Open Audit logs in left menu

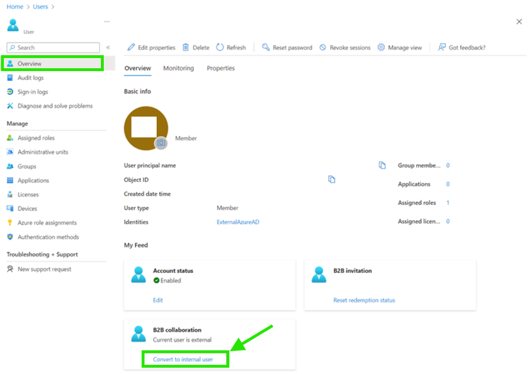31,78
